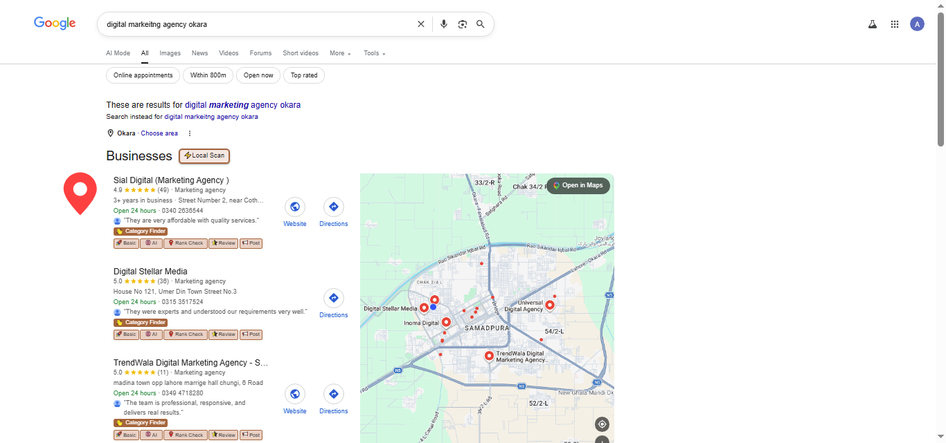
Task: Get Directions to Digital Stellar Media
Action: coord(334,299)
